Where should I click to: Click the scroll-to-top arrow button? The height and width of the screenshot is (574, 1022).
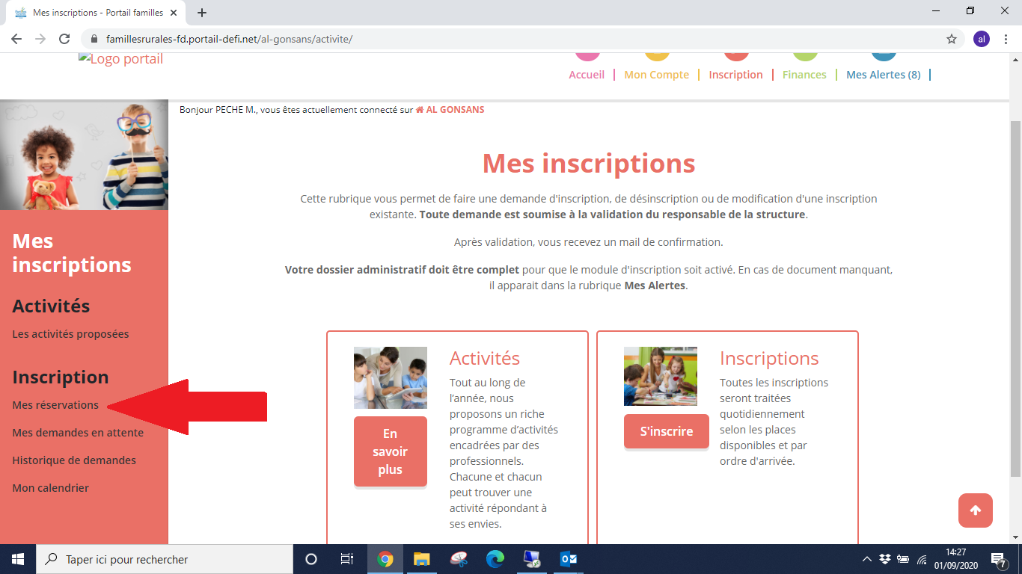pyautogui.click(x=975, y=510)
